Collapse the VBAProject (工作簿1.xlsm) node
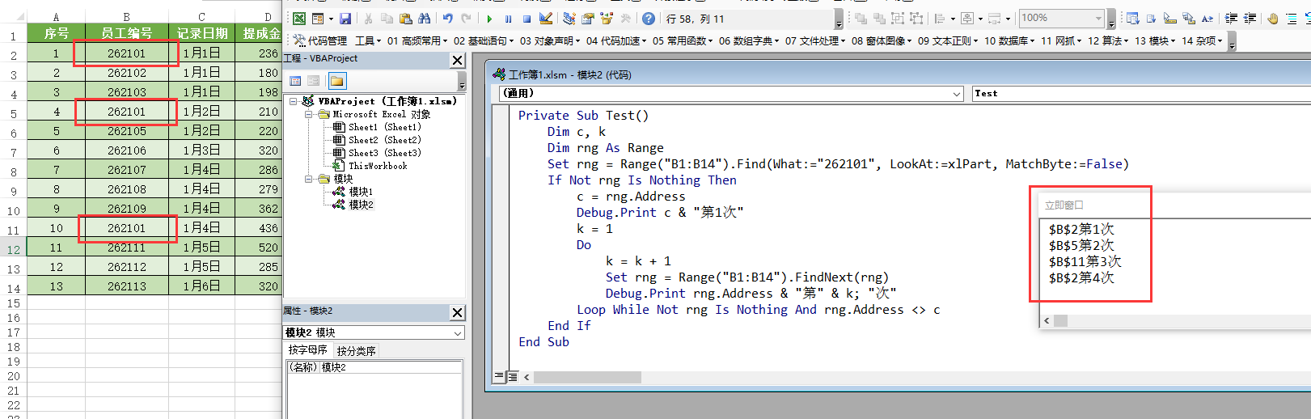The image size is (1311, 419). coord(294,101)
